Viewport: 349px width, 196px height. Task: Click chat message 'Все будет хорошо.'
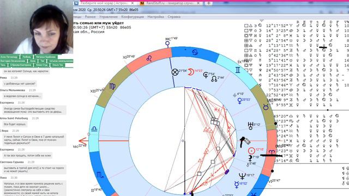click(x=15, y=124)
